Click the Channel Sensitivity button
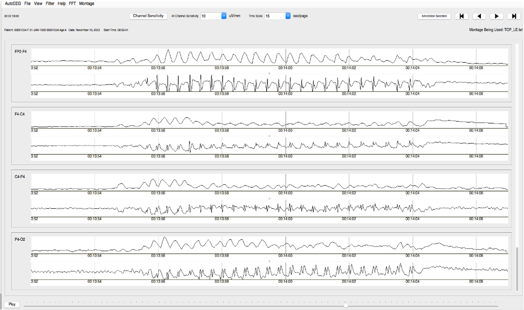The height and width of the screenshot is (310, 524). click(148, 16)
